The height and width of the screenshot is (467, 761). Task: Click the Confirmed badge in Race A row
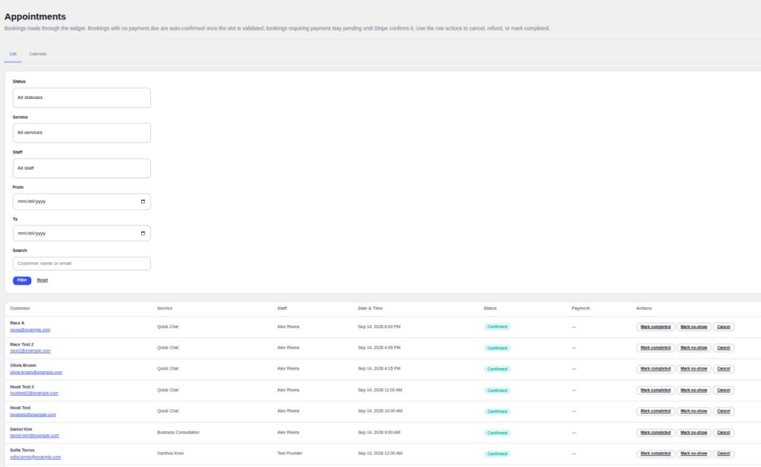[x=497, y=326]
